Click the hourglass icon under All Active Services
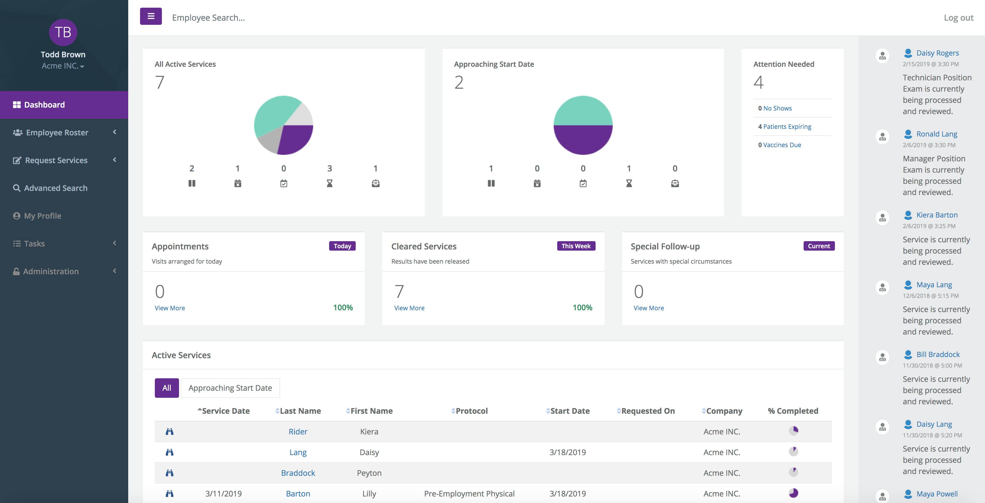This screenshot has width=985, height=503. click(329, 184)
